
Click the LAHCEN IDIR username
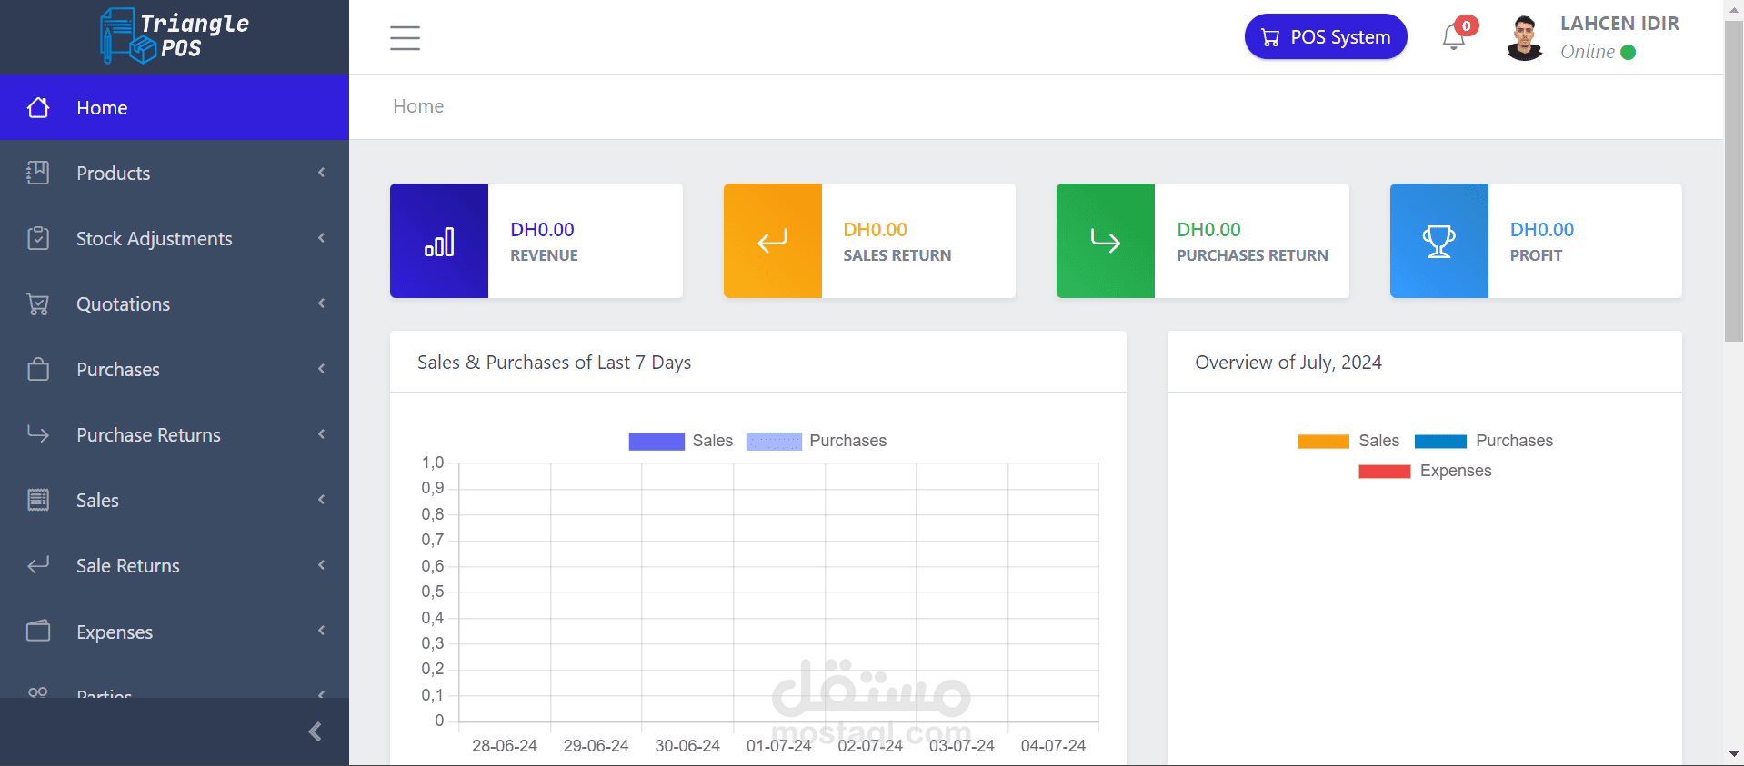coord(1619,24)
